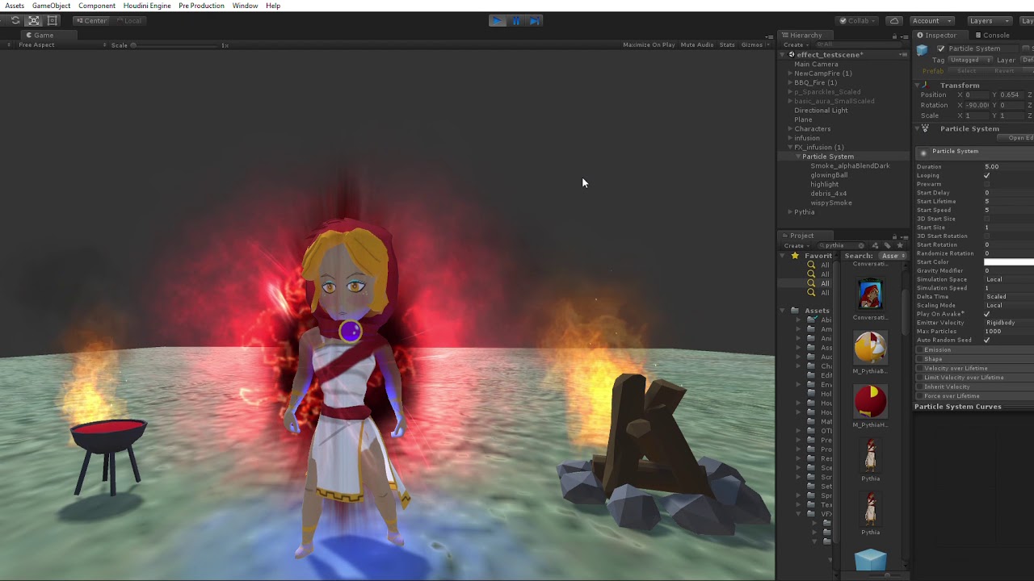Click the Hierarchy panel lock icon

point(894,36)
